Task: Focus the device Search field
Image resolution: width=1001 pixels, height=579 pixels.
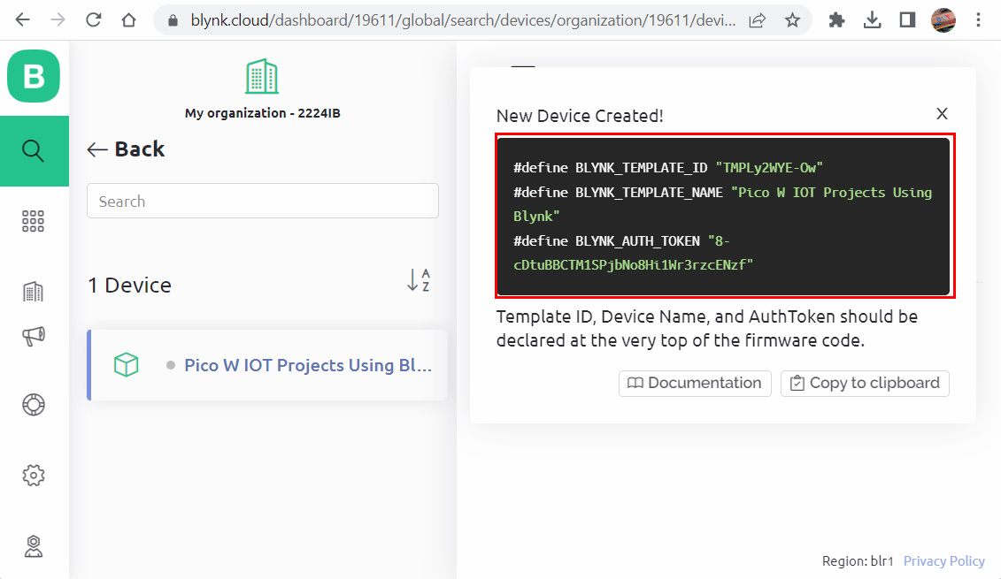Action: (x=262, y=201)
